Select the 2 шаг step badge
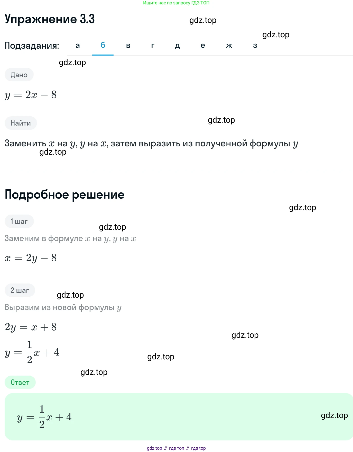This screenshot has width=353, height=452. point(20,290)
